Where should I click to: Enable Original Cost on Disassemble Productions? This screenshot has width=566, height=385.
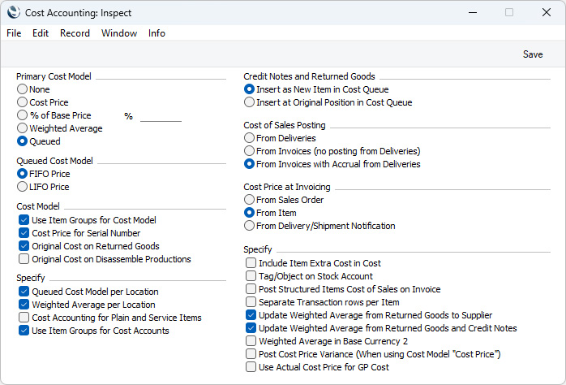coord(24,259)
